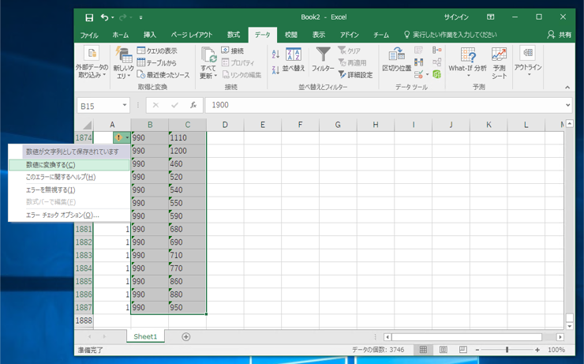Click the insert function fx icon
584x364 pixels.
point(193,105)
